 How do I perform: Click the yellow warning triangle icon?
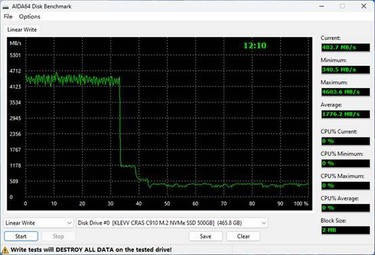(x=5, y=250)
